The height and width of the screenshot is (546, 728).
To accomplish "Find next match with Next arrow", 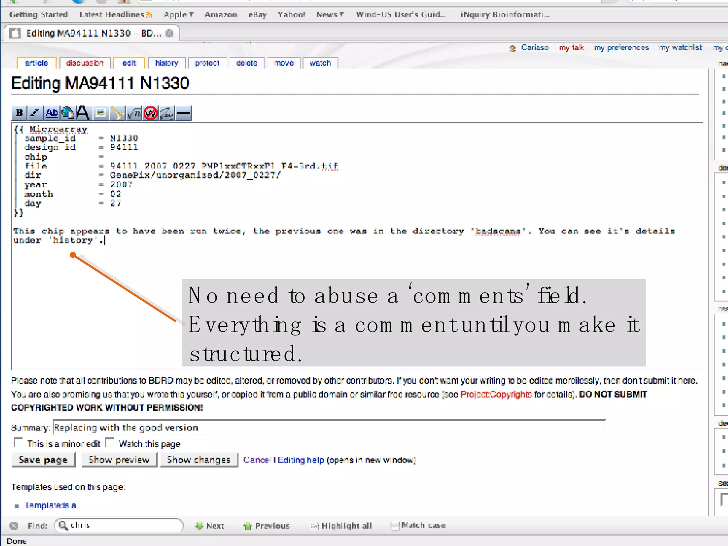I will pos(209,525).
